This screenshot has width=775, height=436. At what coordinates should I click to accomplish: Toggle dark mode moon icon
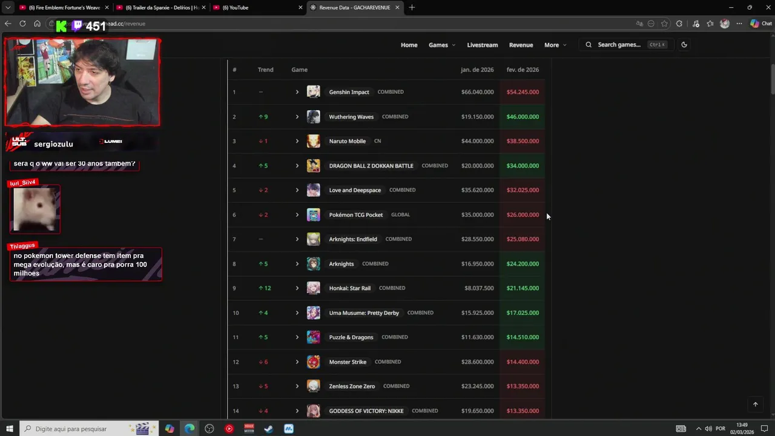[x=684, y=45]
